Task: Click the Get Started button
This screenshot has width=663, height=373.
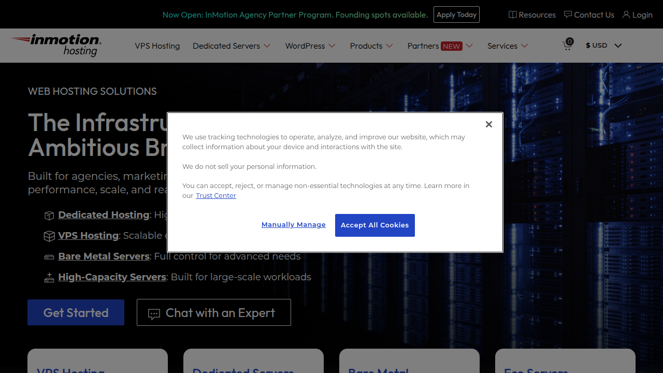Action: 76,312
